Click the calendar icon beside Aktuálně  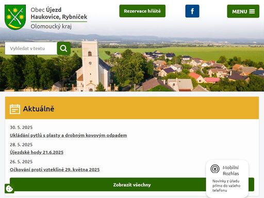click(15, 109)
